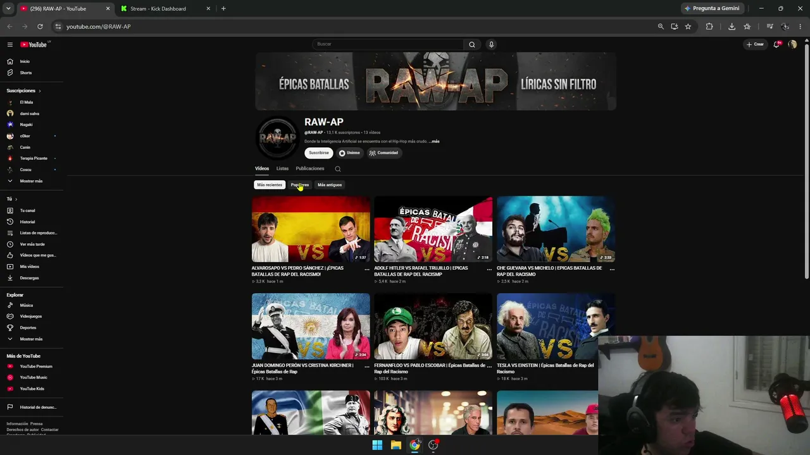The height and width of the screenshot is (455, 810).
Task: Bookmark this page with the star
Action: 688,27
